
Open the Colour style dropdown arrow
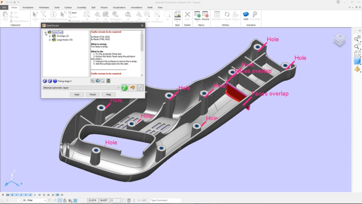(x=177, y=22)
